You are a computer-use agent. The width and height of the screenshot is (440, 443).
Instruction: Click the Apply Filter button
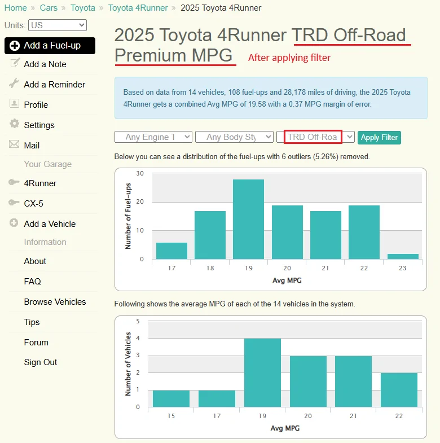379,138
